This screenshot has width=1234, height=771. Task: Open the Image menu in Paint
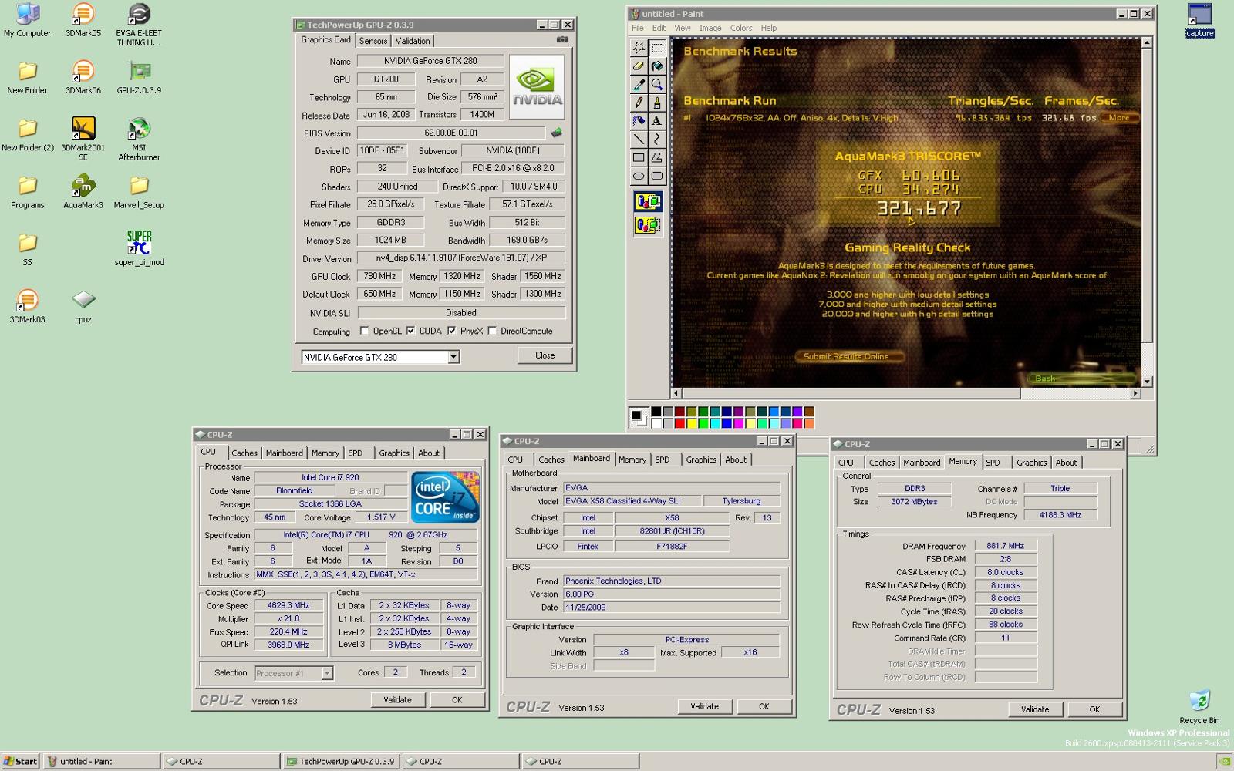point(710,28)
